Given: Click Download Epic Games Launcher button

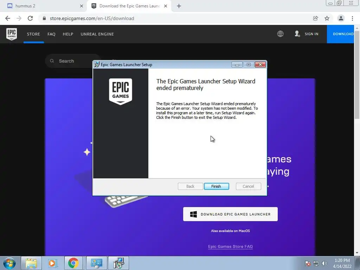Looking at the screenshot, I should pos(230,214).
